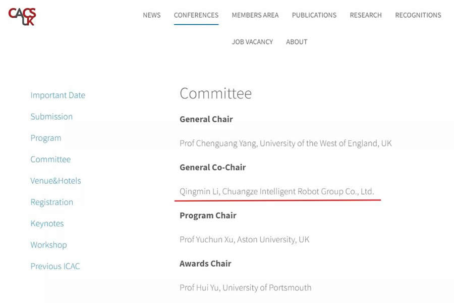
Task: View the Program sidebar link
Action: [46, 138]
